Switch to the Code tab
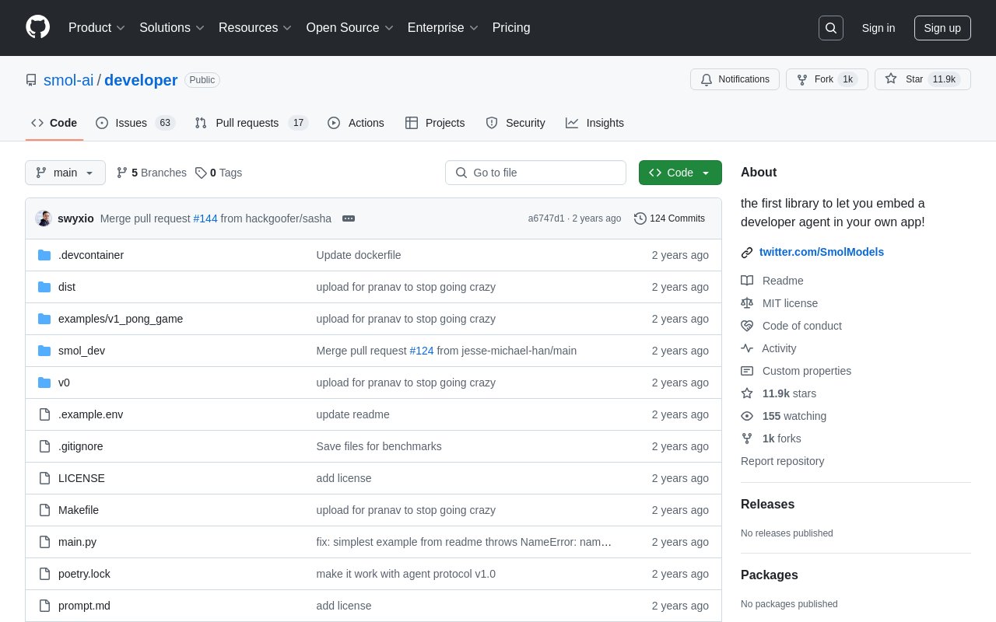Viewport: 996px width, 622px height. point(54,123)
